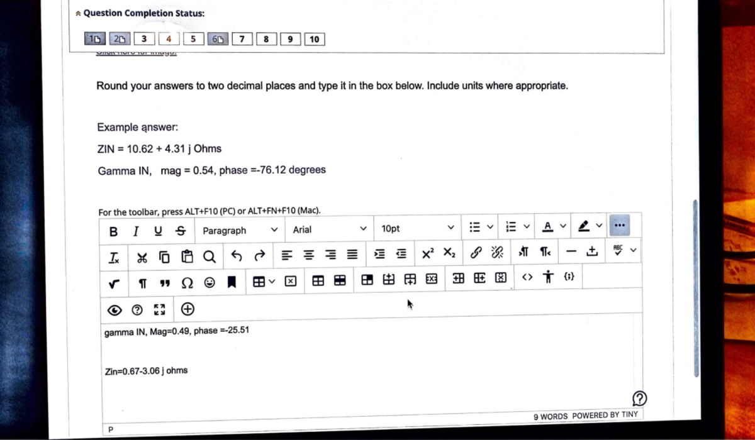Viewport: 755px width, 440px height.
Task: Open the 10pt font size dropdown
Action: point(417,229)
